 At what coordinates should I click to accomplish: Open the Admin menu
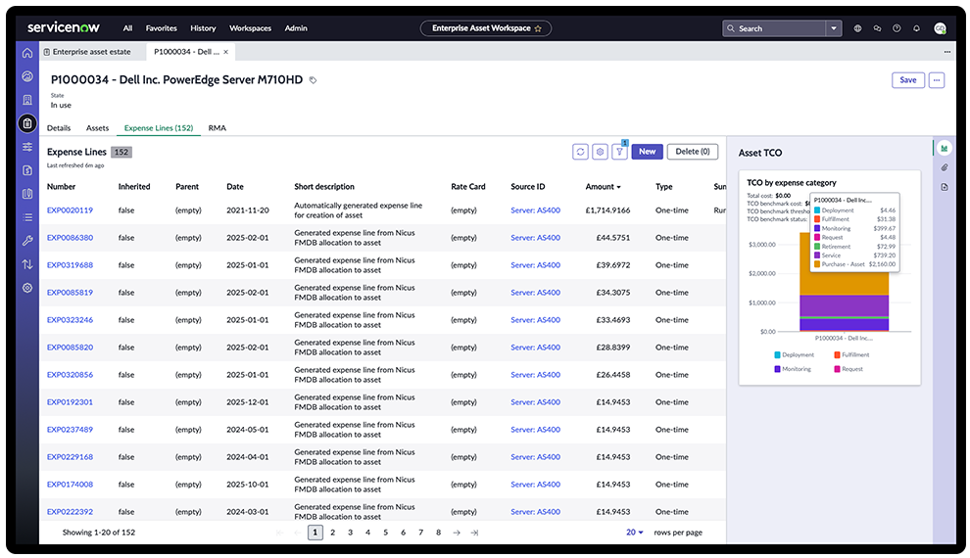pyautogui.click(x=296, y=28)
